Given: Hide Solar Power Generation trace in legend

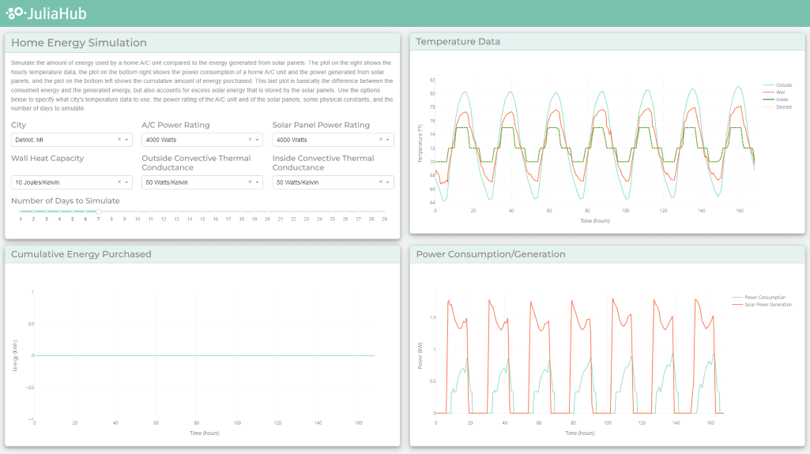Looking at the screenshot, I should [769, 305].
